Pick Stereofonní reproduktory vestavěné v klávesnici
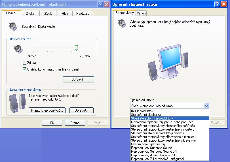The height and width of the screenshot is (162, 230). pos(170,140)
